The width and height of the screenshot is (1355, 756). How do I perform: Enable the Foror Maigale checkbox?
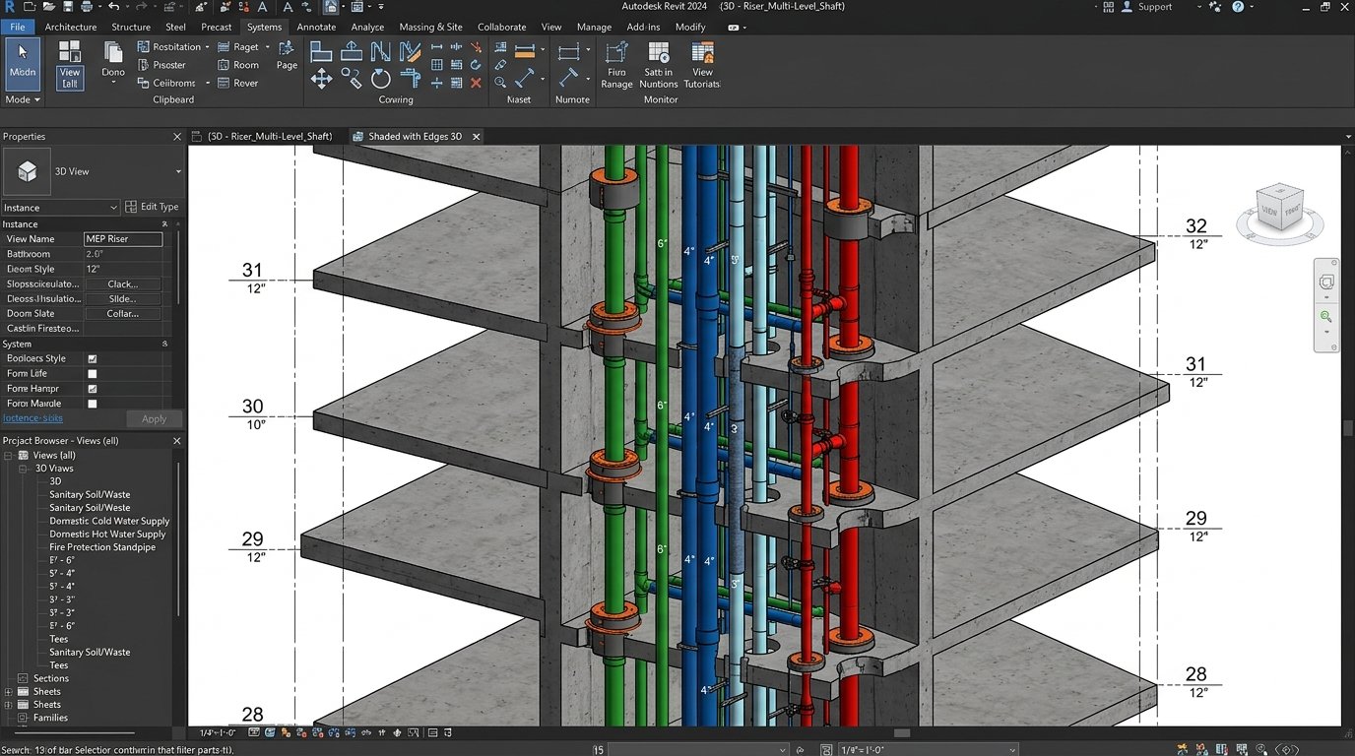(x=93, y=404)
